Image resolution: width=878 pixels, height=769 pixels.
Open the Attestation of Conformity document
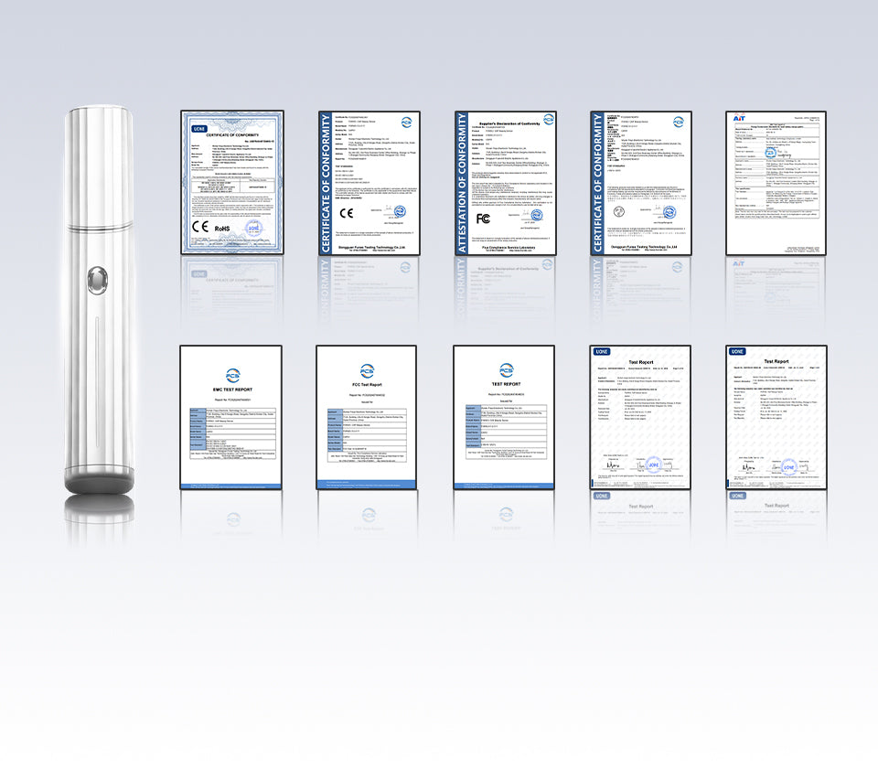[x=504, y=183]
